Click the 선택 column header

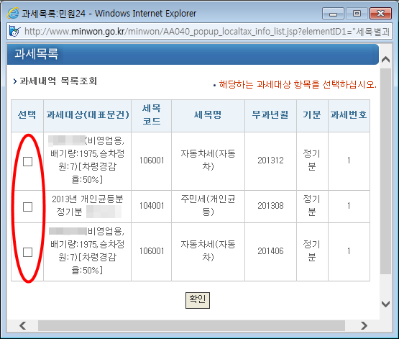[x=27, y=116]
